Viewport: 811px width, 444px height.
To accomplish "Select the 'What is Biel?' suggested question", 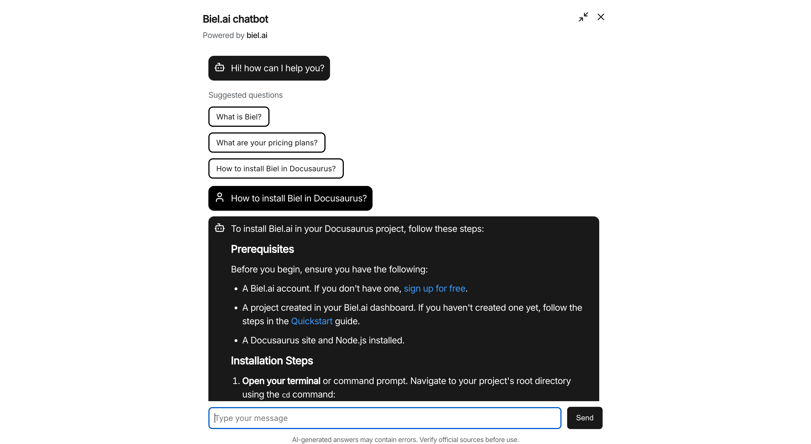I will [239, 117].
